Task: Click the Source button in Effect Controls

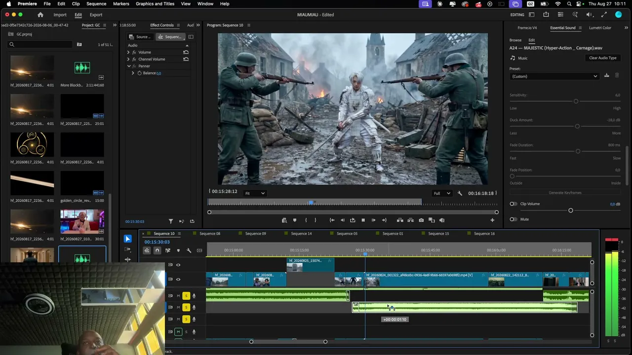Action: [x=140, y=37]
